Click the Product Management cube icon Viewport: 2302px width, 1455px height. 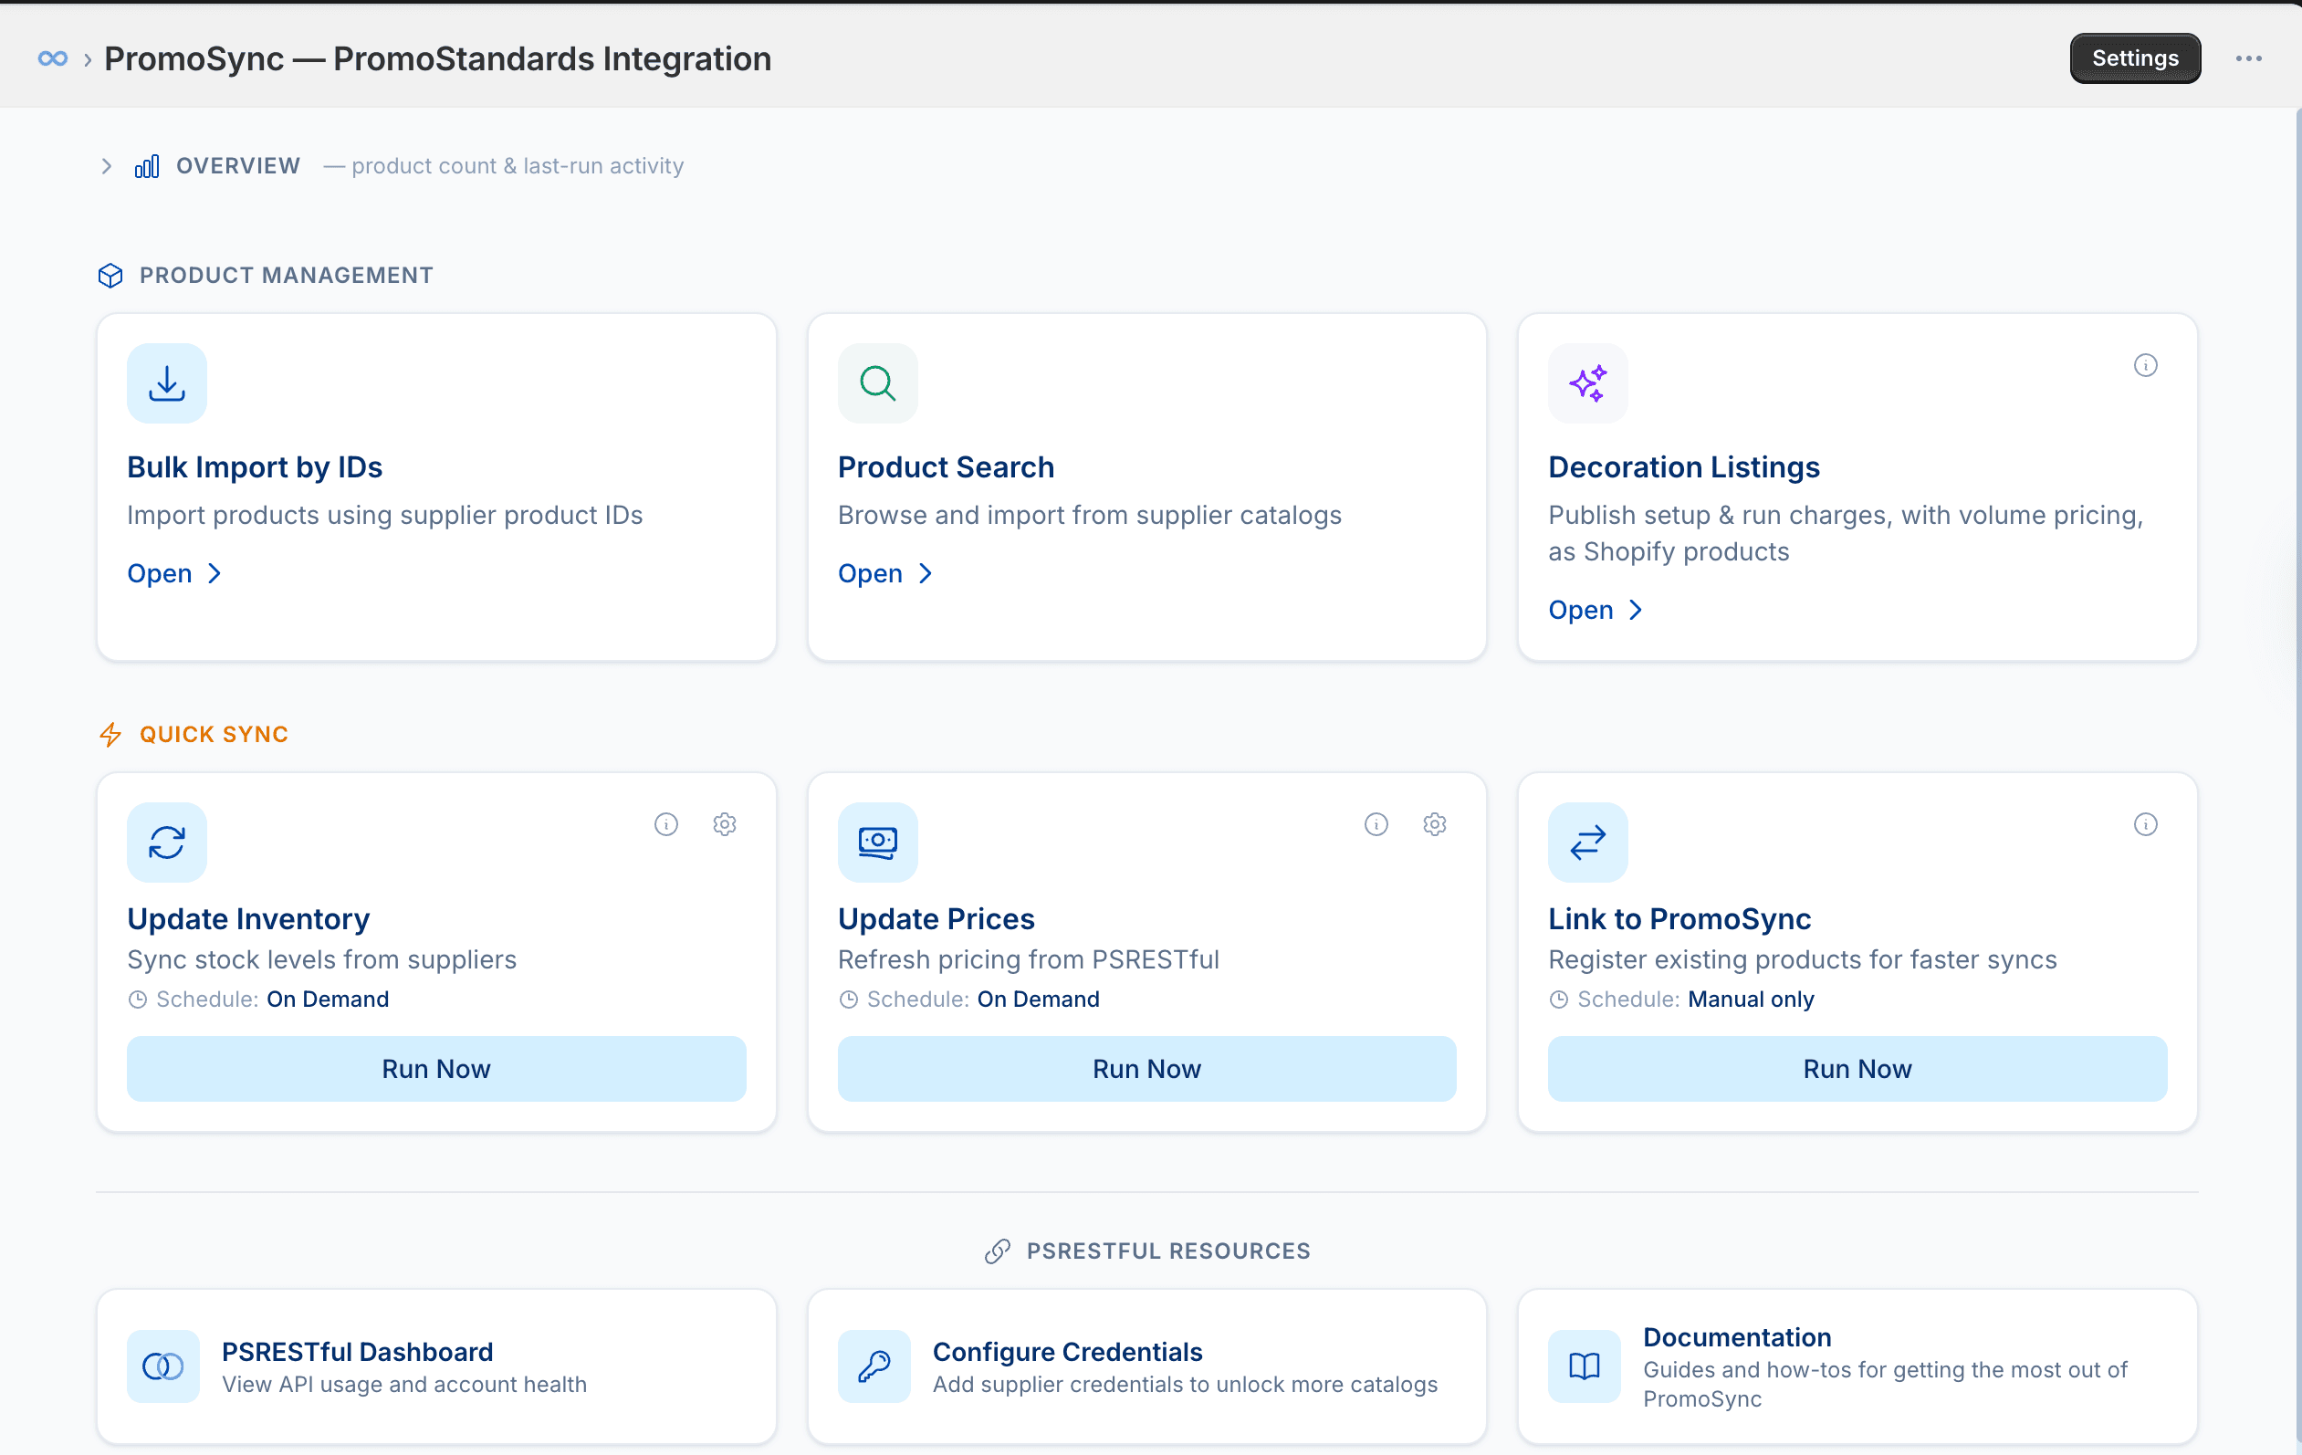click(110, 276)
